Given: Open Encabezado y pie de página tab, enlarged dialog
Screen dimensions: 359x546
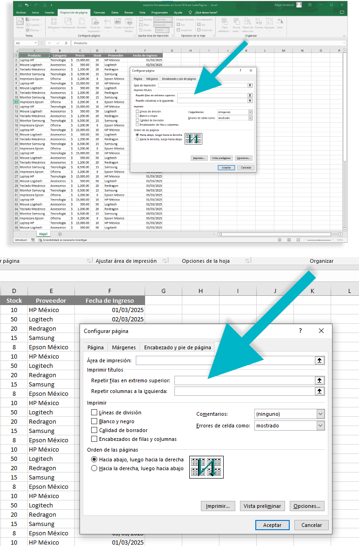Looking at the screenshot, I should click(177, 347).
